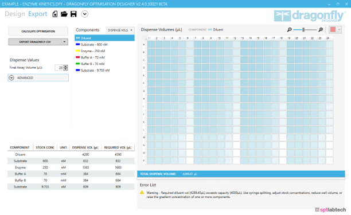The image size is (351, 215).
Task: Save the design with the floppy disk icon
Action: [73, 14]
